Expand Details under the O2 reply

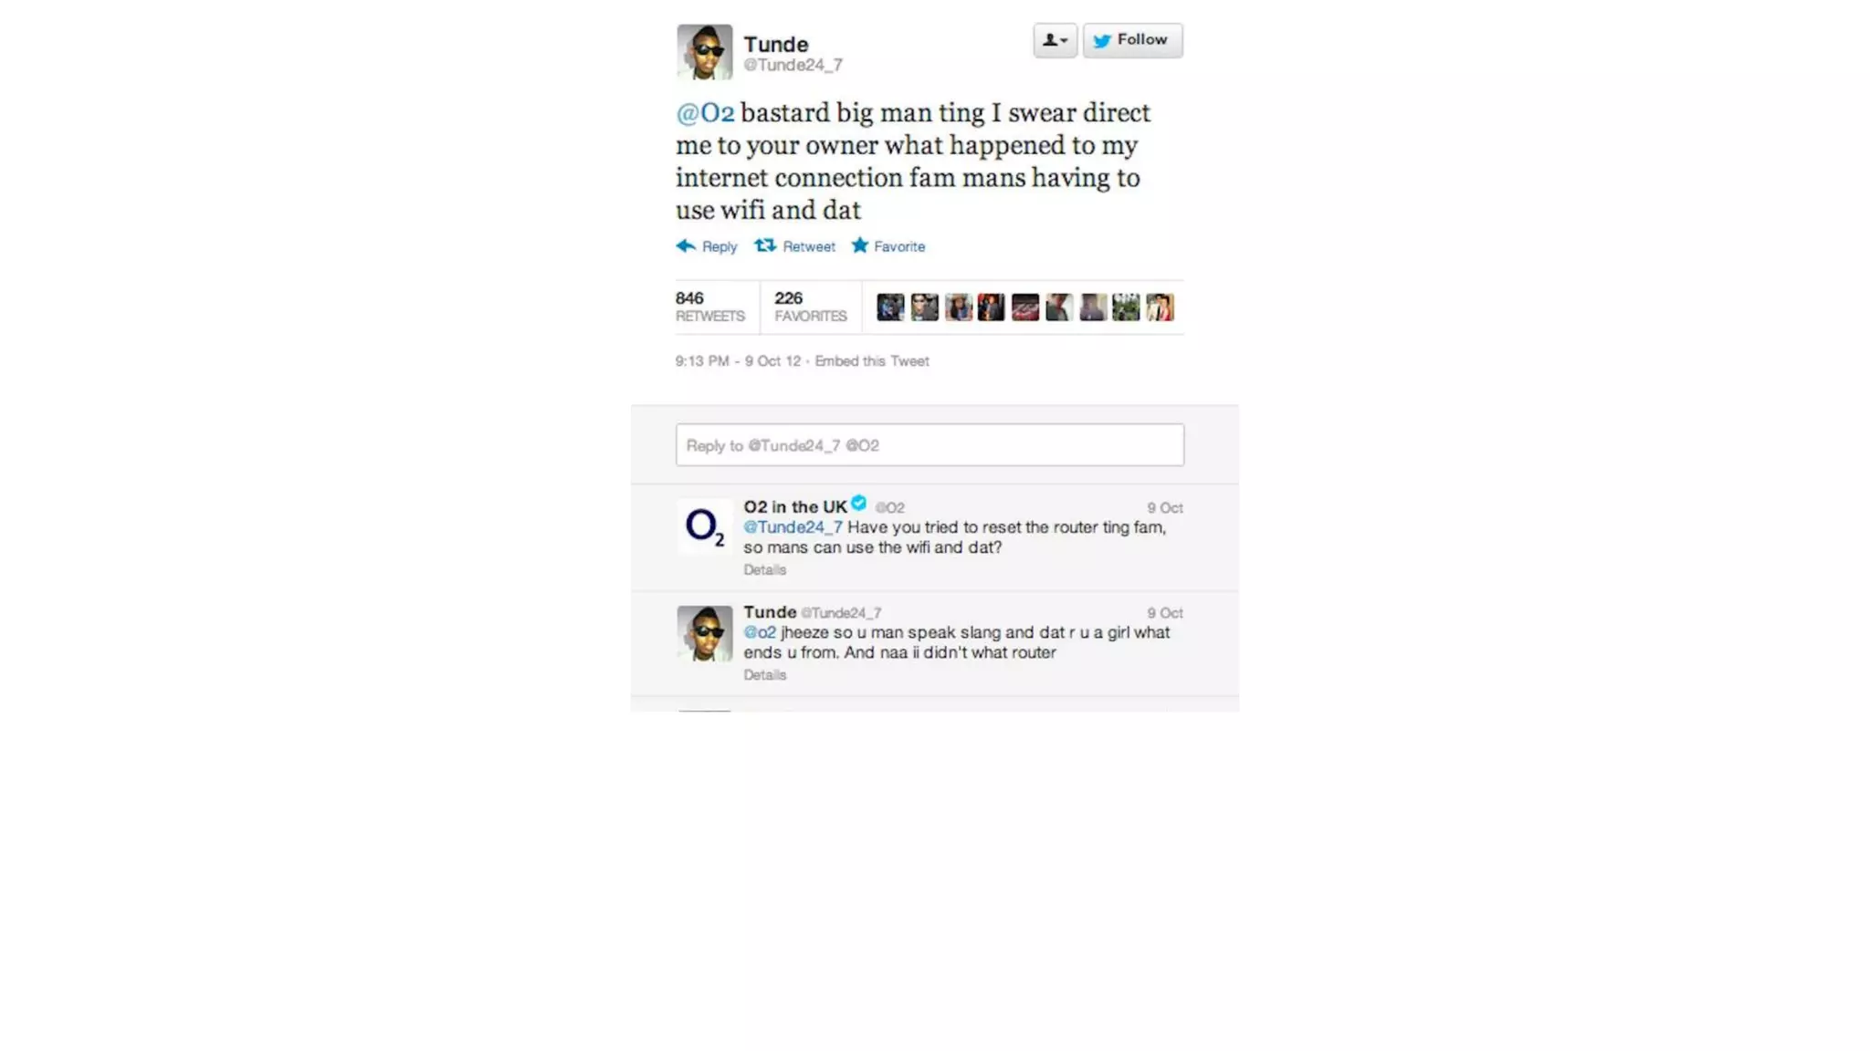pyautogui.click(x=764, y=570)
